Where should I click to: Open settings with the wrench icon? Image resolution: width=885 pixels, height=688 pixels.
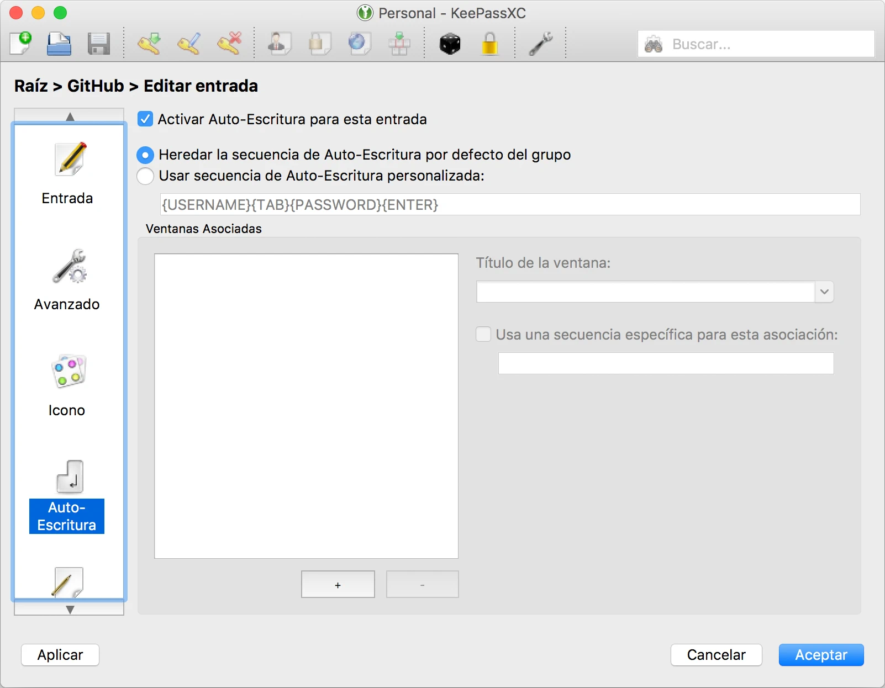coord(540,44)
